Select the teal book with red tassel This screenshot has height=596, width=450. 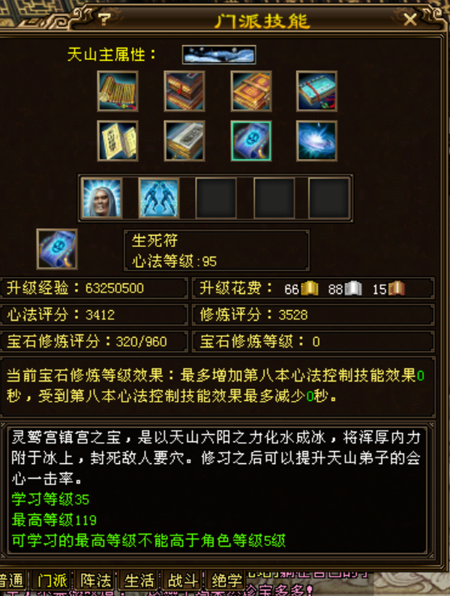pos(316,92)
